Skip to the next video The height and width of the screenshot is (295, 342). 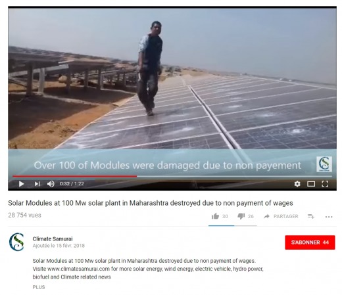pos(37,184)
